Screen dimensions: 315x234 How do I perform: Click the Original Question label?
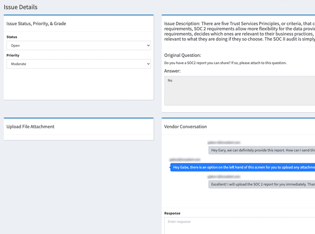point(182,55)
